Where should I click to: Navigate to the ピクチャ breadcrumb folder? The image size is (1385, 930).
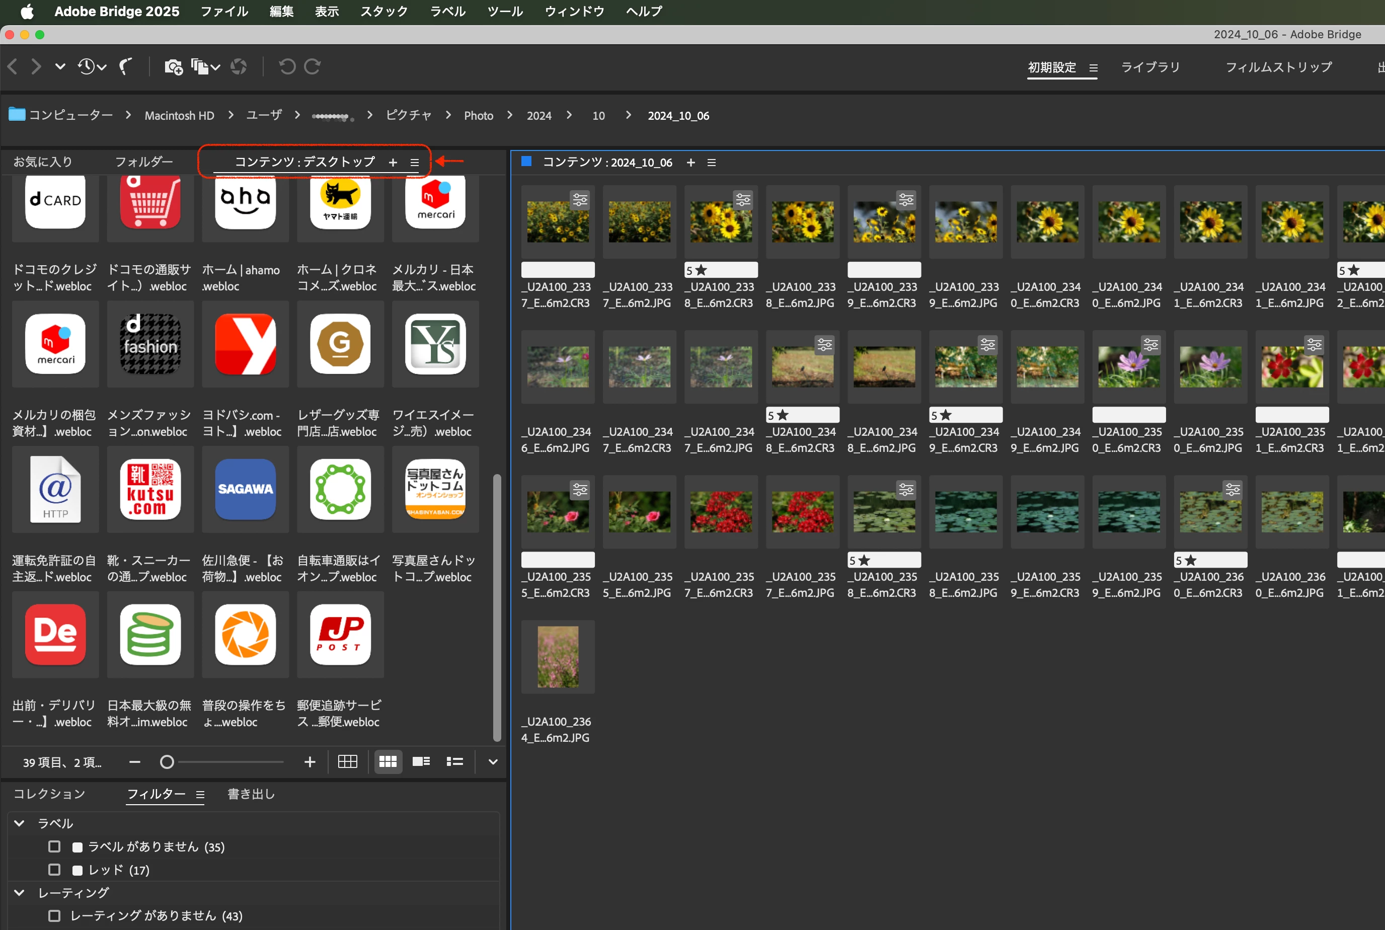(408, 115)
